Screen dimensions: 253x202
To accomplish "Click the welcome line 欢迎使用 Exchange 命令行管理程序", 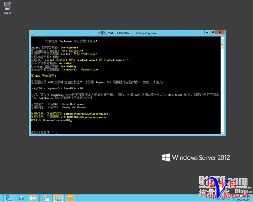I will point(71,41).
